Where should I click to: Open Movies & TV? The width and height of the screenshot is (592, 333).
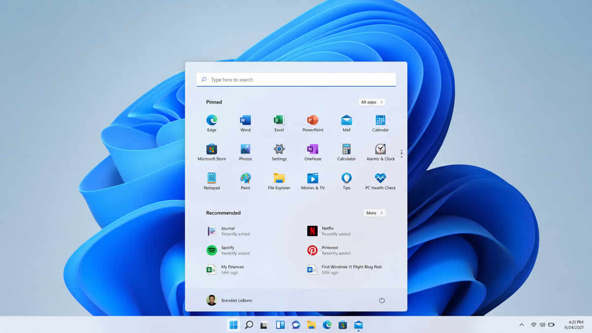pyautogui.click(x=312, y=178)
